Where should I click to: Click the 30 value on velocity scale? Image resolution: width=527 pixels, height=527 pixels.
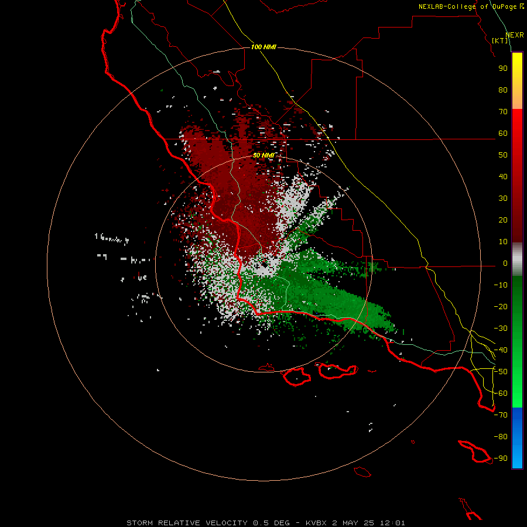click(x=503, y=199)
